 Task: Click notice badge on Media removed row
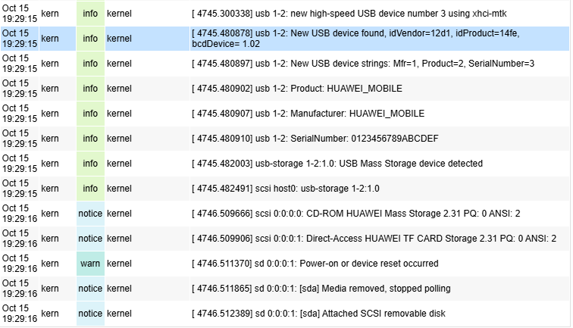(x=90, y=289)
